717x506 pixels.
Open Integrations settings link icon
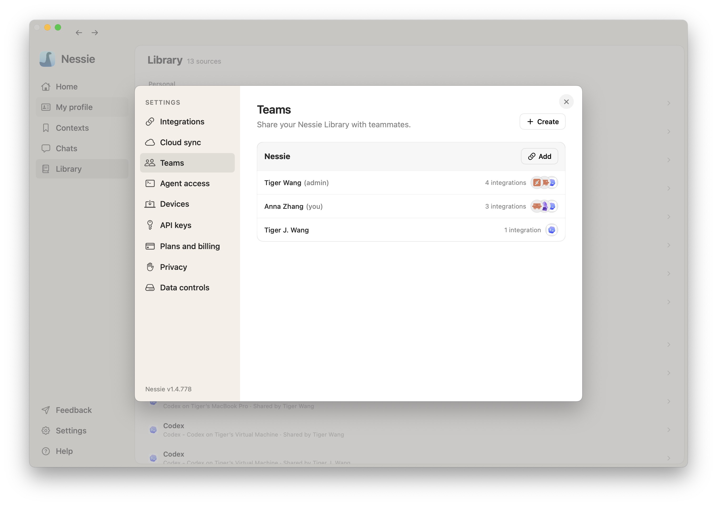(150, 122)
